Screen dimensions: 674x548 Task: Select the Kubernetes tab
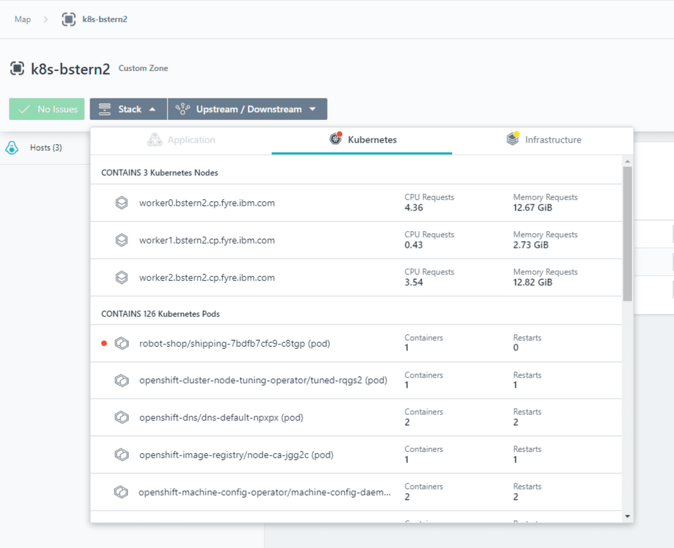(x=363, y=140)
